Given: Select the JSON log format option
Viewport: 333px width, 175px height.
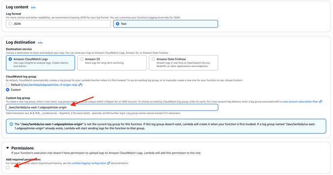Looking at the screenshot, I should pyautogui.click(x=58, y=24).
